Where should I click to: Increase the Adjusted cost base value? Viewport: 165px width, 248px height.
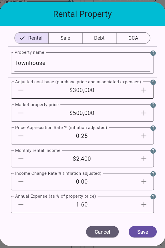[x=144, y=90]
